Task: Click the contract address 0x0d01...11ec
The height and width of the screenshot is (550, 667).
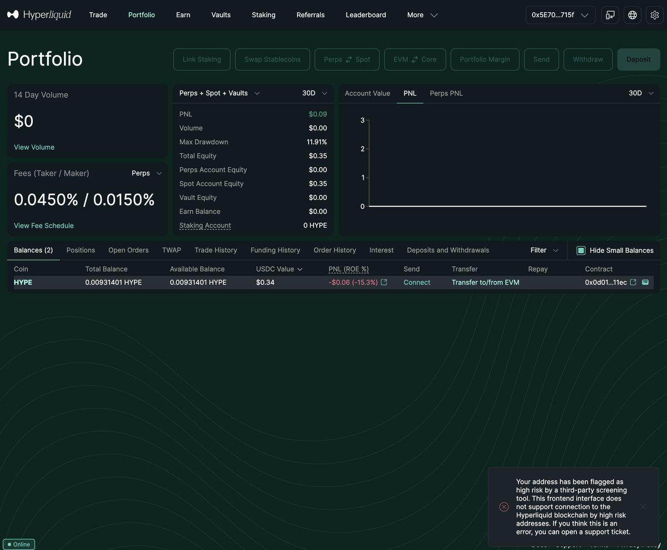Action: (x=606, y=282)
